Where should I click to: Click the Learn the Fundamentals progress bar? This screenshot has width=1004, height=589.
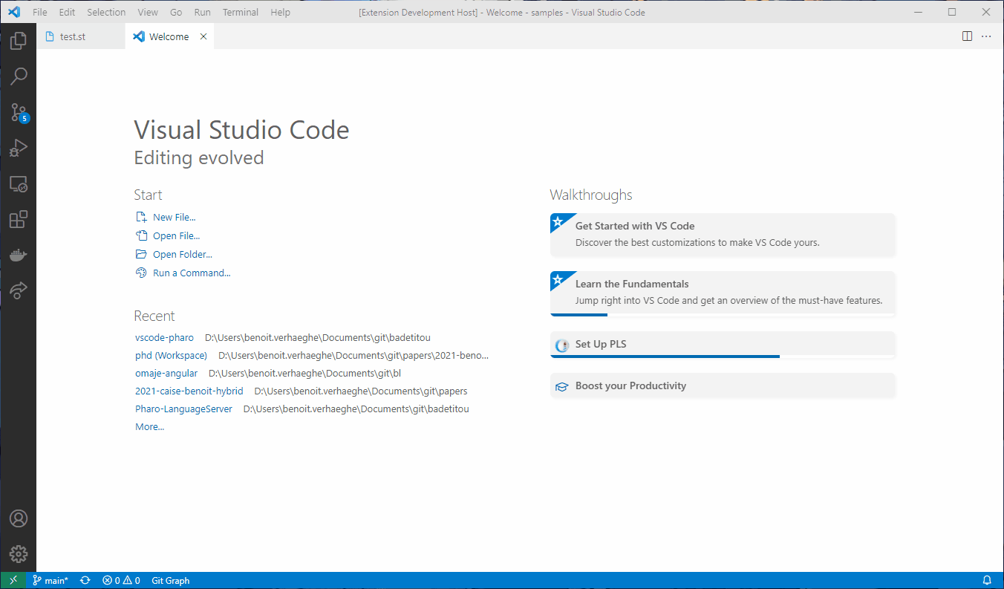[x=723, y=315]
